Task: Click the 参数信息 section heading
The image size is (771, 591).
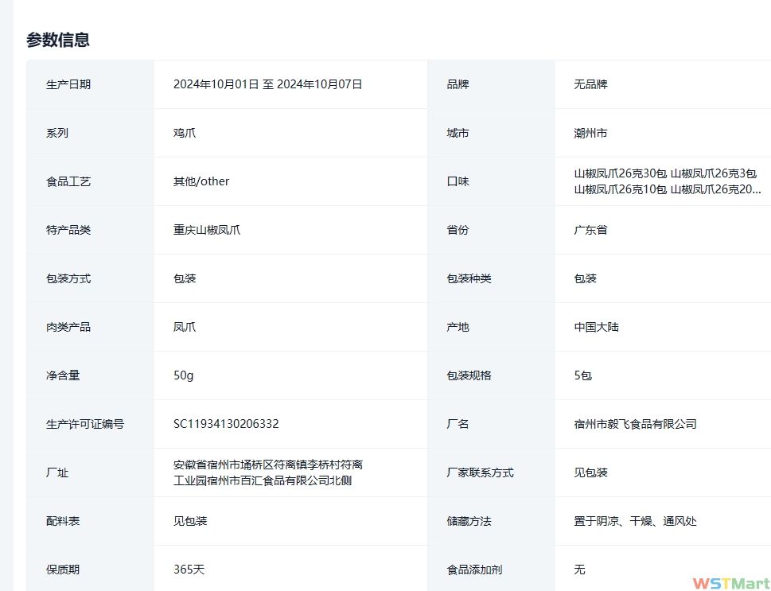Action: tap(58, 40)
